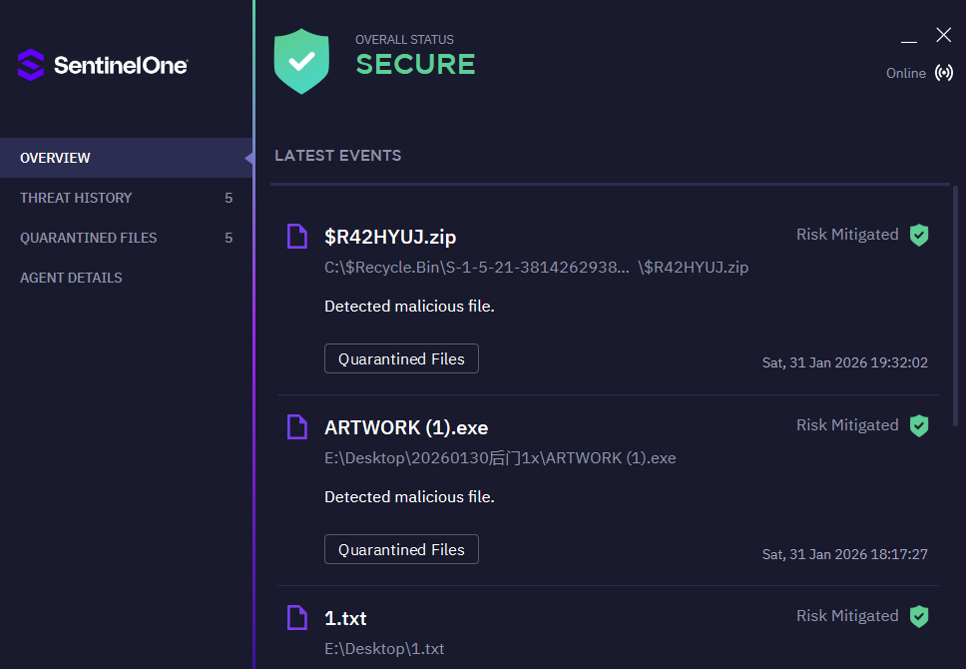Select the ARTWORK (1).exe event title
The image size is (966, 669).
pyautogui.click(x=406, y=427)
